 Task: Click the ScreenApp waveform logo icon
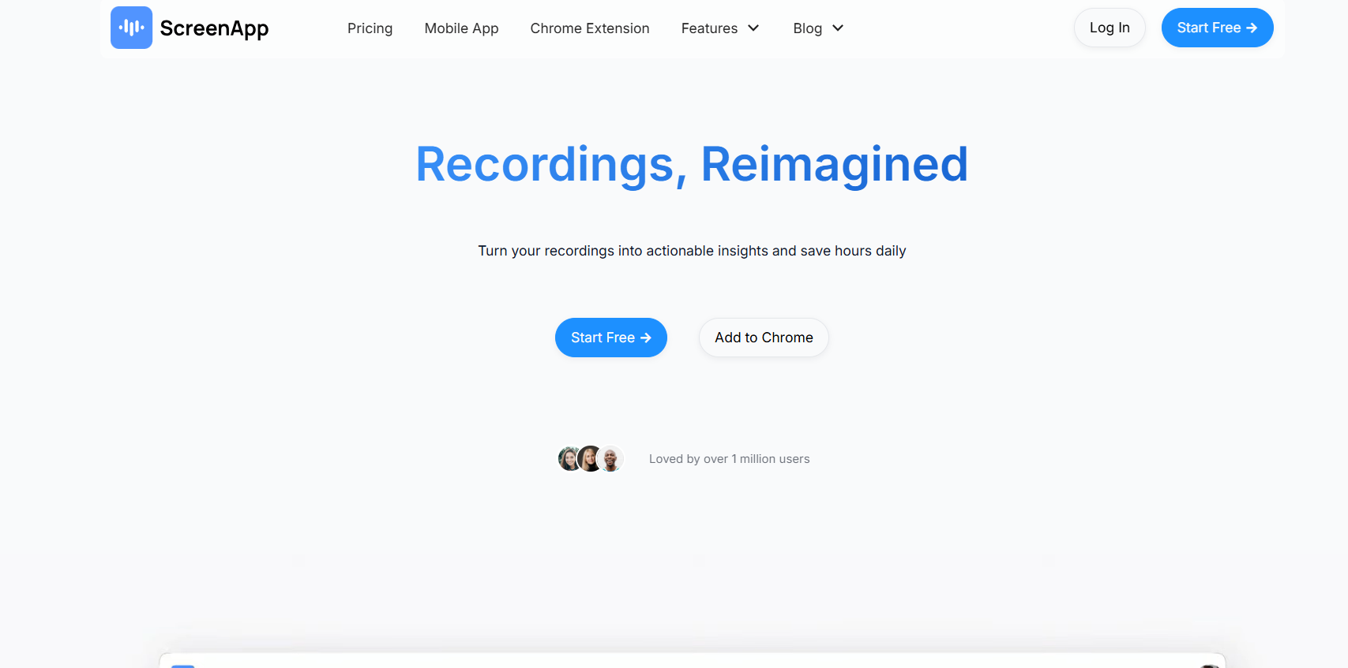point(131,28)
